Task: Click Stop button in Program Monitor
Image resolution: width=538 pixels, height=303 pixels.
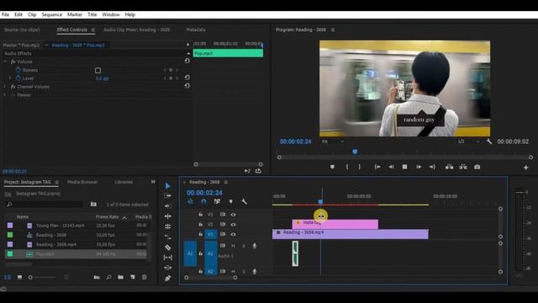Action: [404, 167]
